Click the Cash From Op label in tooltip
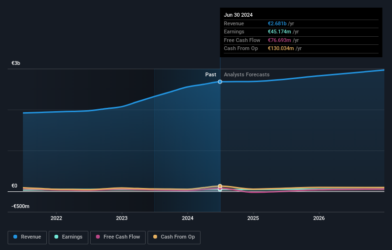 [x=241, y=49]
